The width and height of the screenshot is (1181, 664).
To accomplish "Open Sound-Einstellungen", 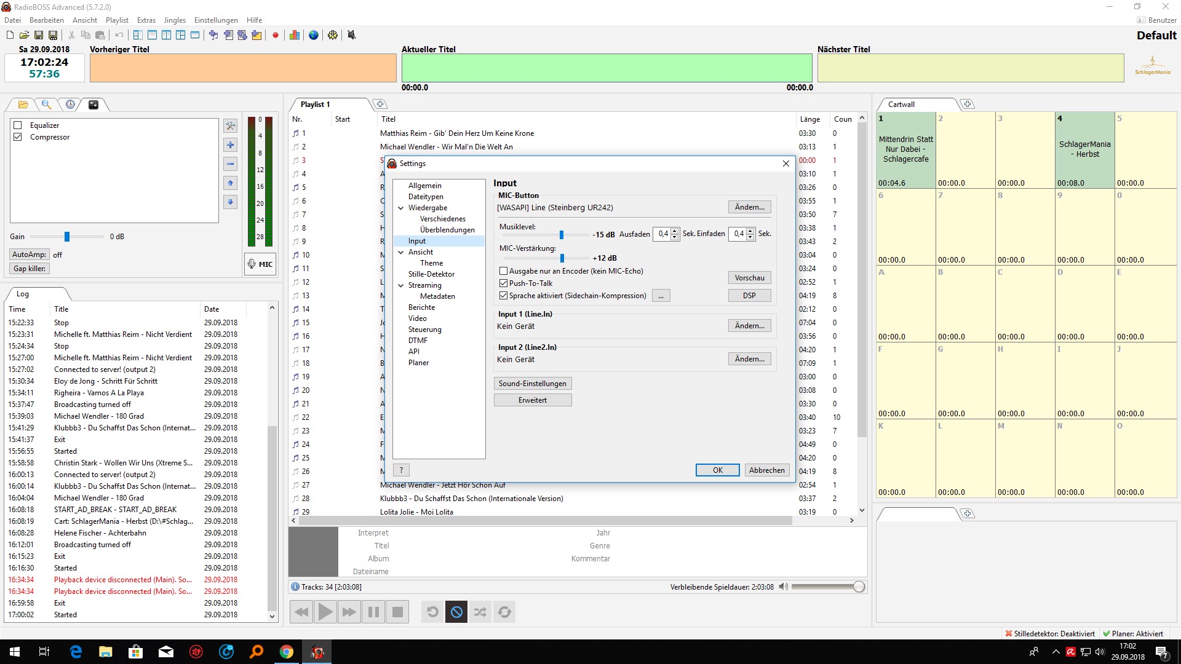I will (533, 384).
